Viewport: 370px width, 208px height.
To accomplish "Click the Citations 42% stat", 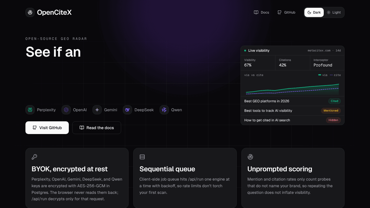I will pyautogui.click(x=293, y=63).
